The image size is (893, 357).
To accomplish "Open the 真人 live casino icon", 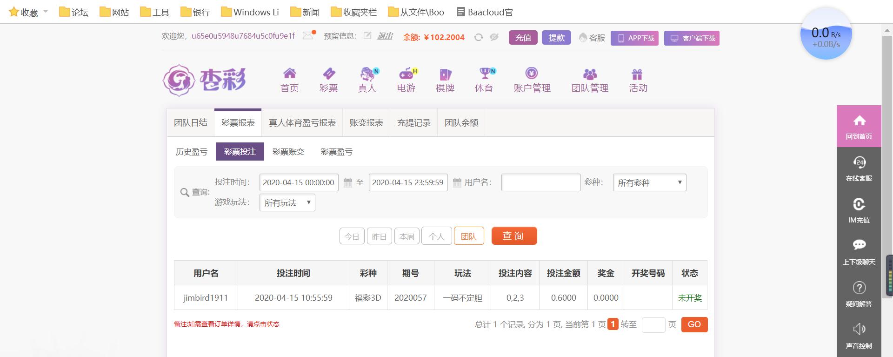I will 367,74.
